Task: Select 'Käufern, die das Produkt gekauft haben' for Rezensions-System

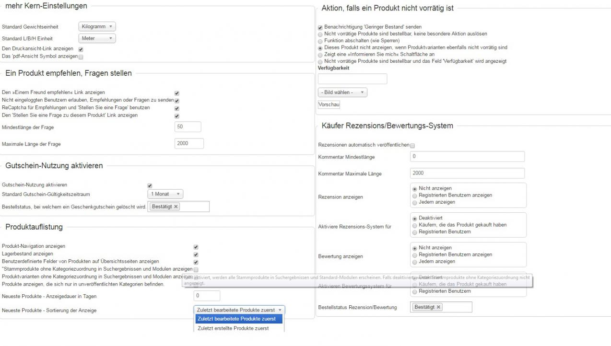Action: (x=415, y=225)
